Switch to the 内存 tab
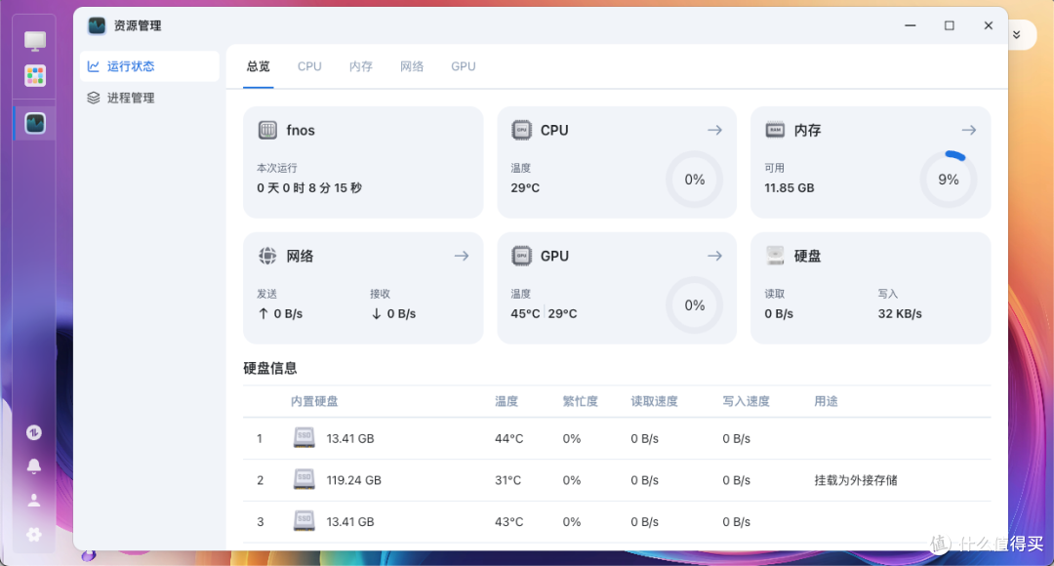 point(361,66)
